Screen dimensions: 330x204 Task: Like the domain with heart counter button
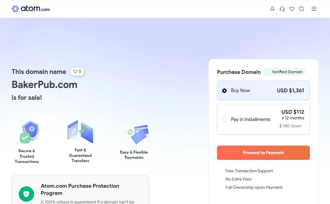tap(77, 71)
